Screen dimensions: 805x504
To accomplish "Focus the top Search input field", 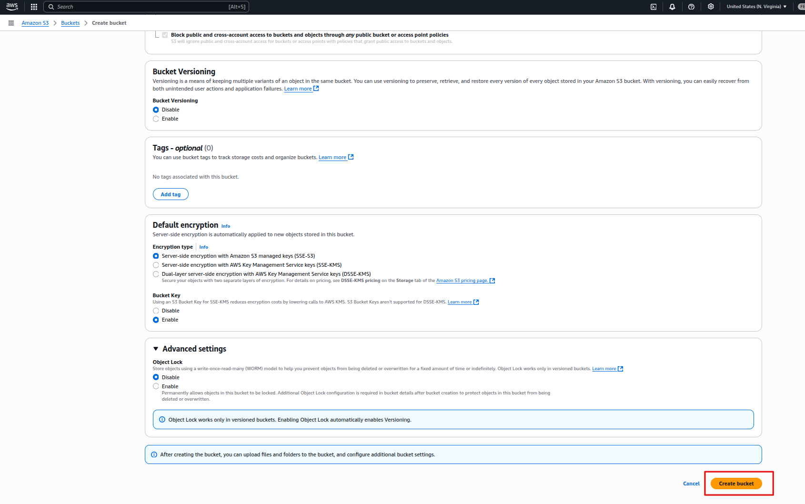I will 146,7.
